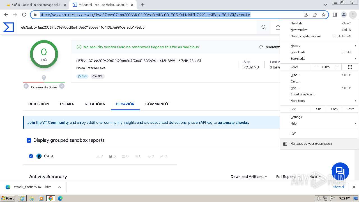Switch to the DETAILS tab
This screenshot has width=359, height=202.
coord(67,104)
